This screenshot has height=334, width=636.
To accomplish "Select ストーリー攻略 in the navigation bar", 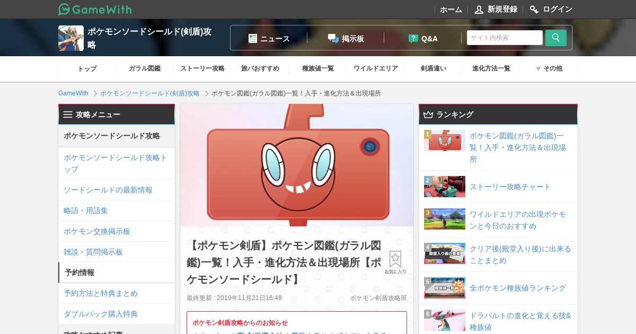I will (x=202, y=68).
